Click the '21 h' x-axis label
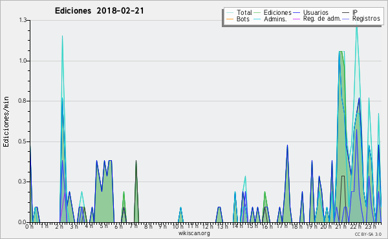388x239 pixels. click(x=341, y=227)
